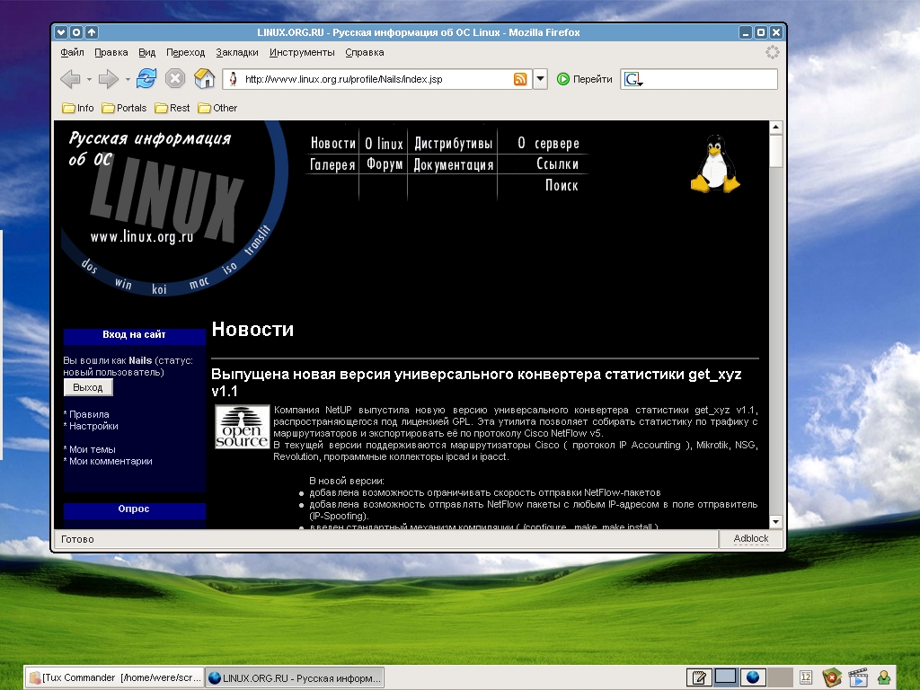Click the Adblock status bar entry
Viewport: 920px width, 690px height.
pyautogui.click(x=751, y=539)
